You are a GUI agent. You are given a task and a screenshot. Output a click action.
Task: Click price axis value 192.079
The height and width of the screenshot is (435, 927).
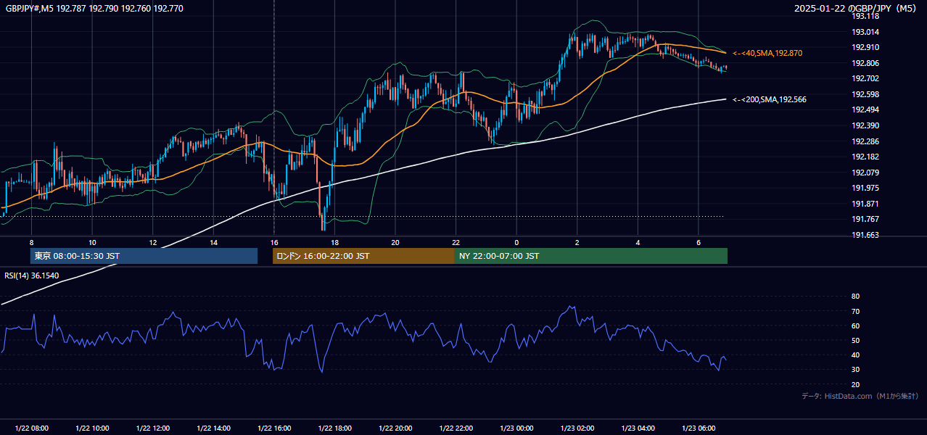[x=865, y=173]
